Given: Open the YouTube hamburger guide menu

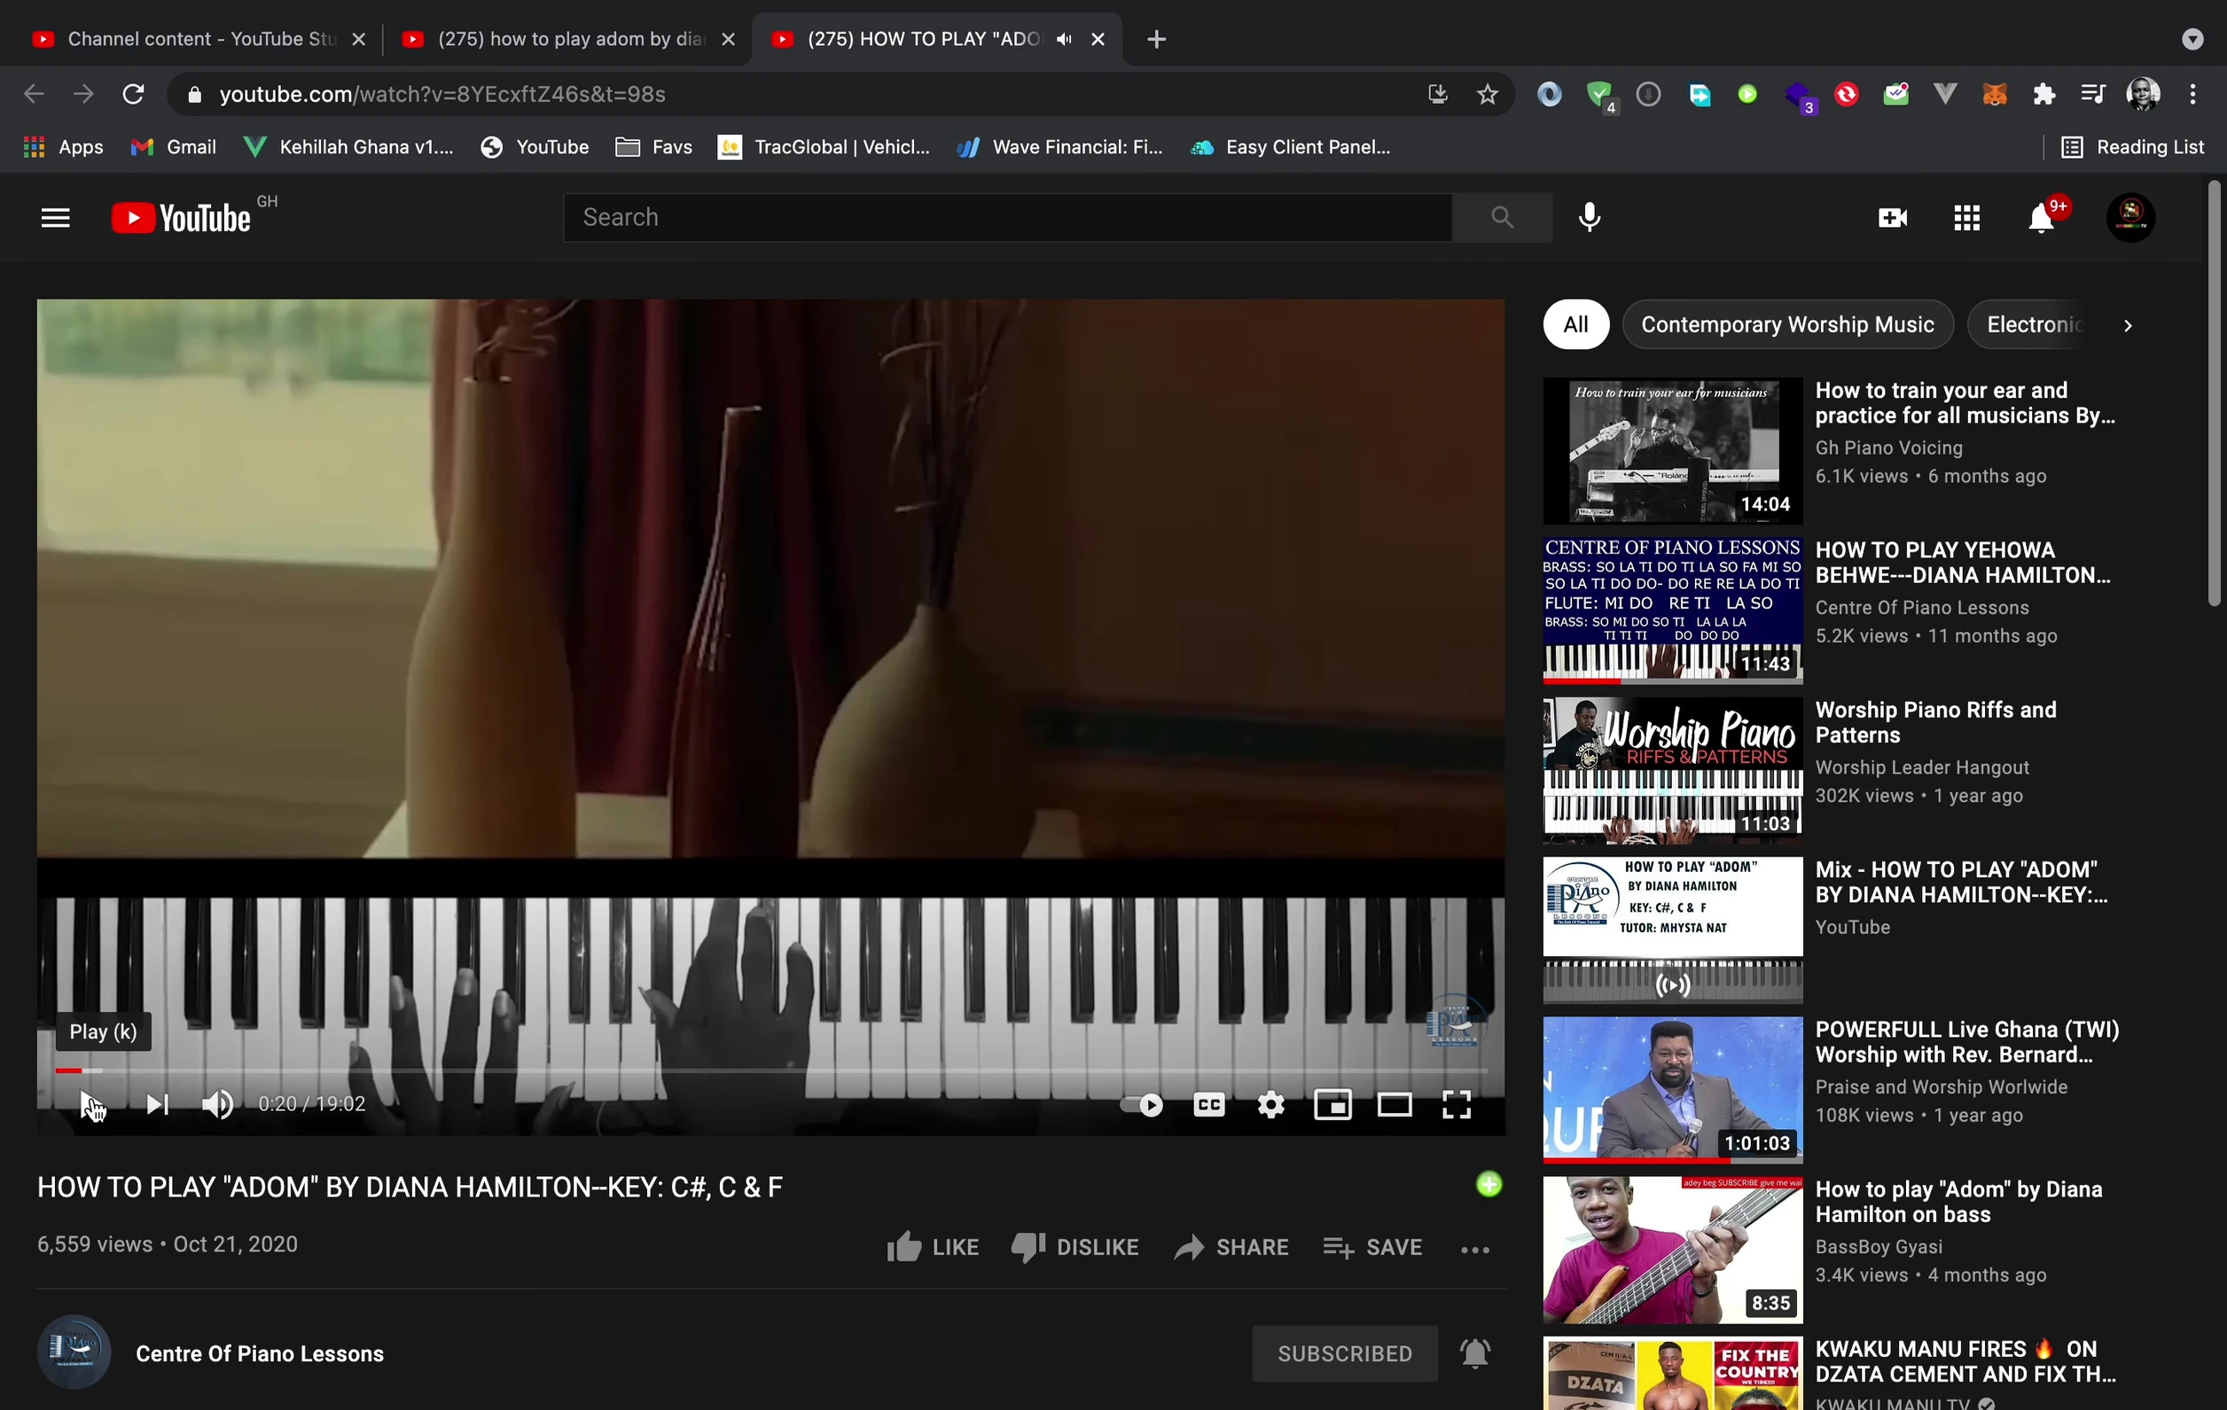Looking at the screenshot, I should pos(56,218).
